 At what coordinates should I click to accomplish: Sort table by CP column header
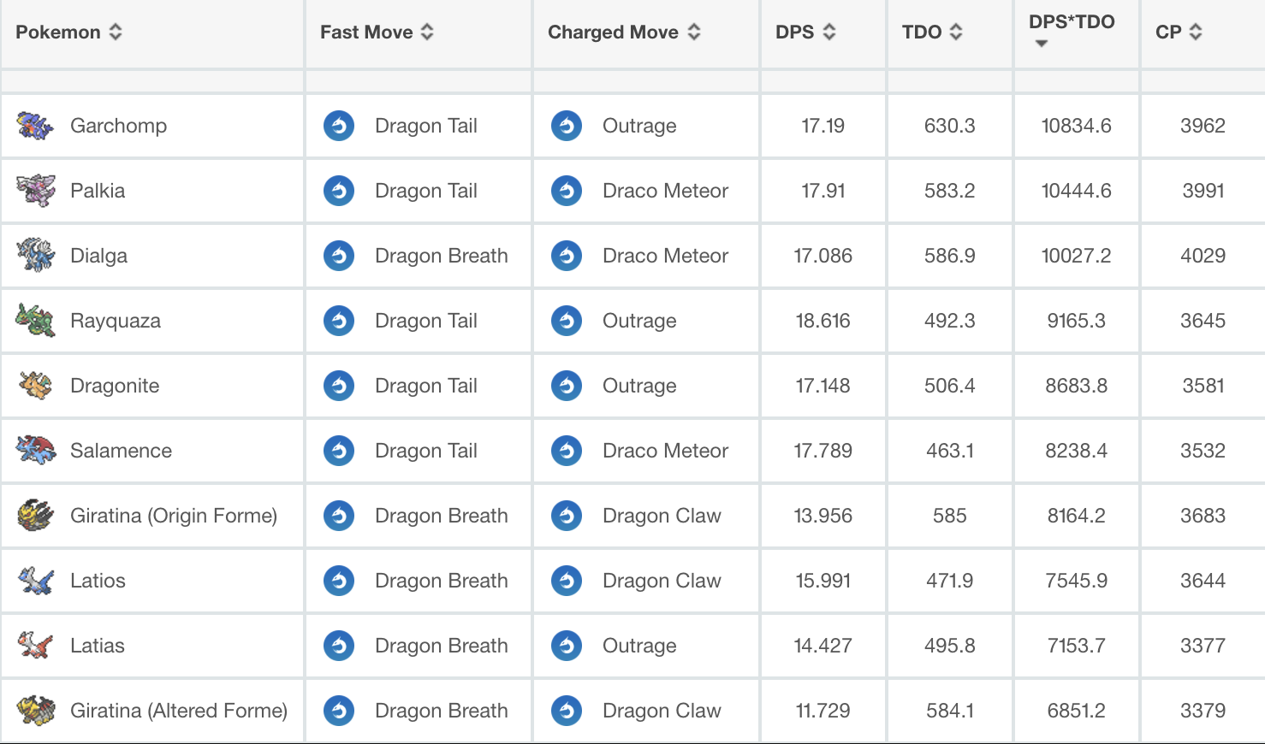pyautogui.click(x=1178, y=32)
